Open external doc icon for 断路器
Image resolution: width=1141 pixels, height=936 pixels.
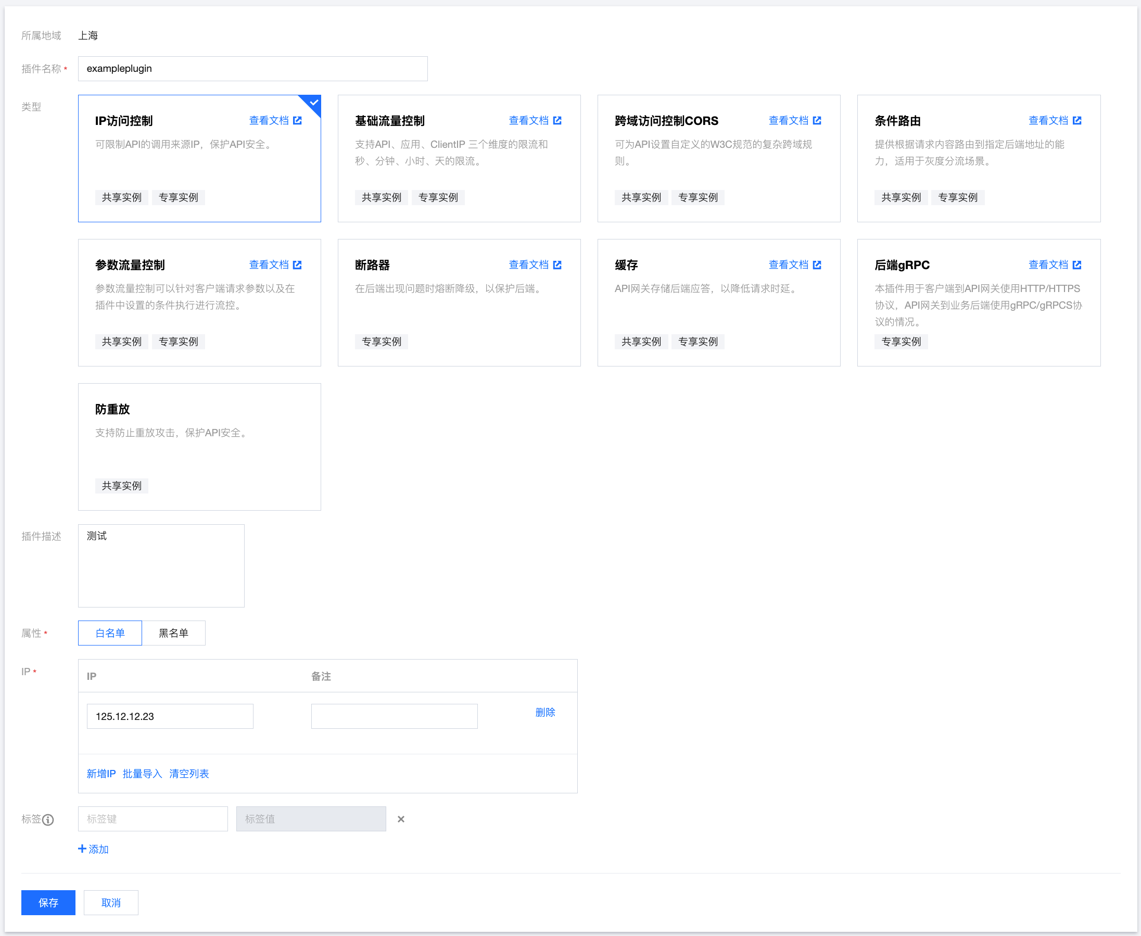click(x=557, y=265)
